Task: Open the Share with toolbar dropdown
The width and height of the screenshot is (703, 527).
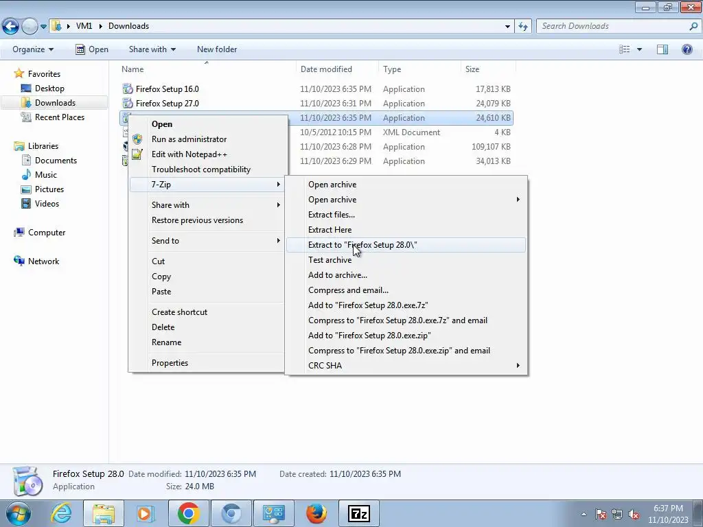Action: point(152,49)
